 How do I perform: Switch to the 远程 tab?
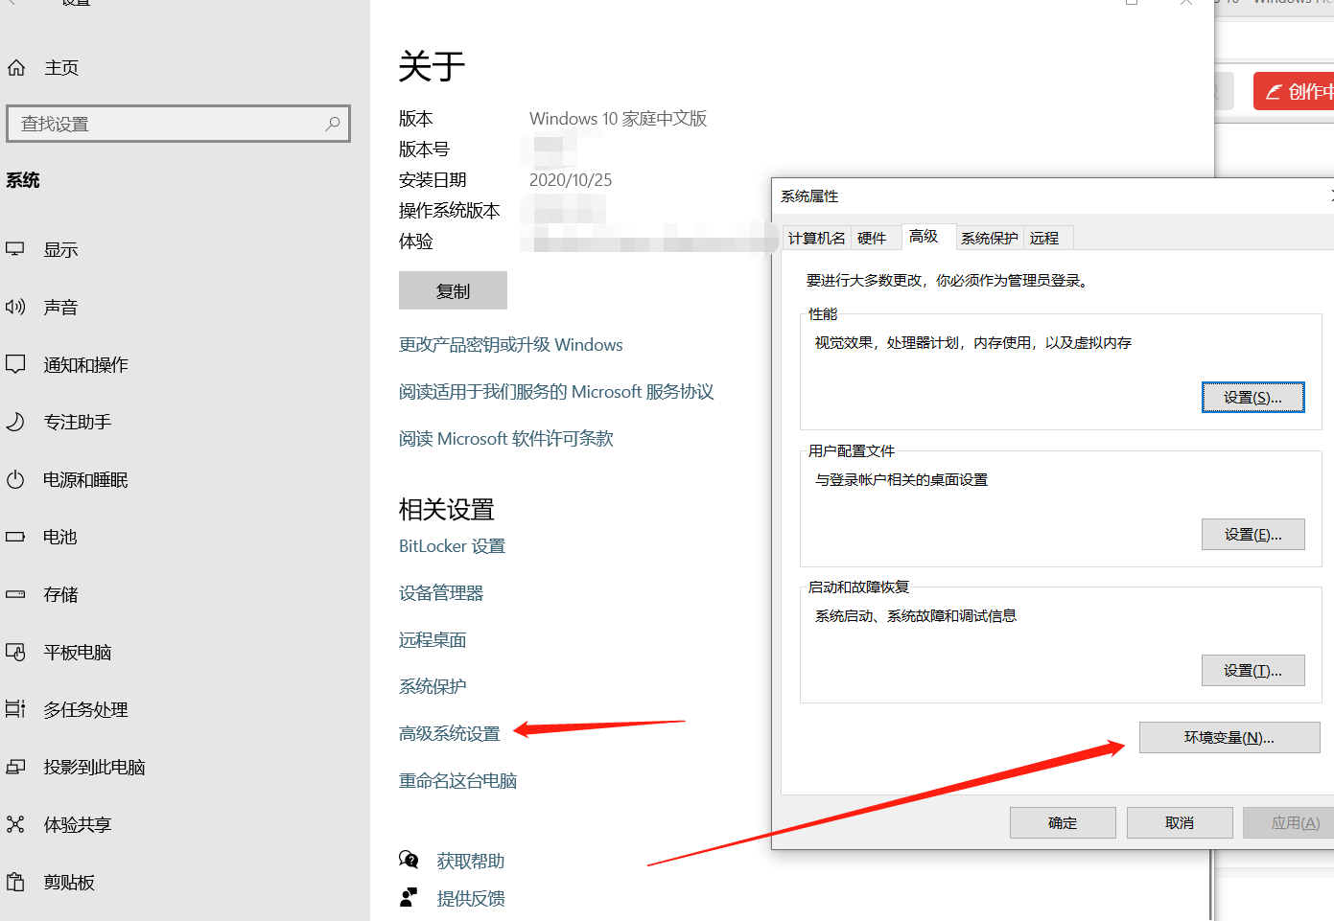click(x=1045, y=238)
